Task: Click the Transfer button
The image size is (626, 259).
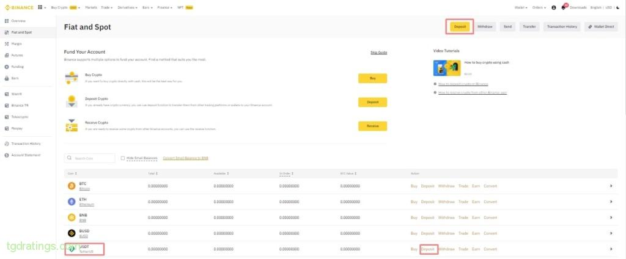Action: pyautogui.click(x=529, y=27)
